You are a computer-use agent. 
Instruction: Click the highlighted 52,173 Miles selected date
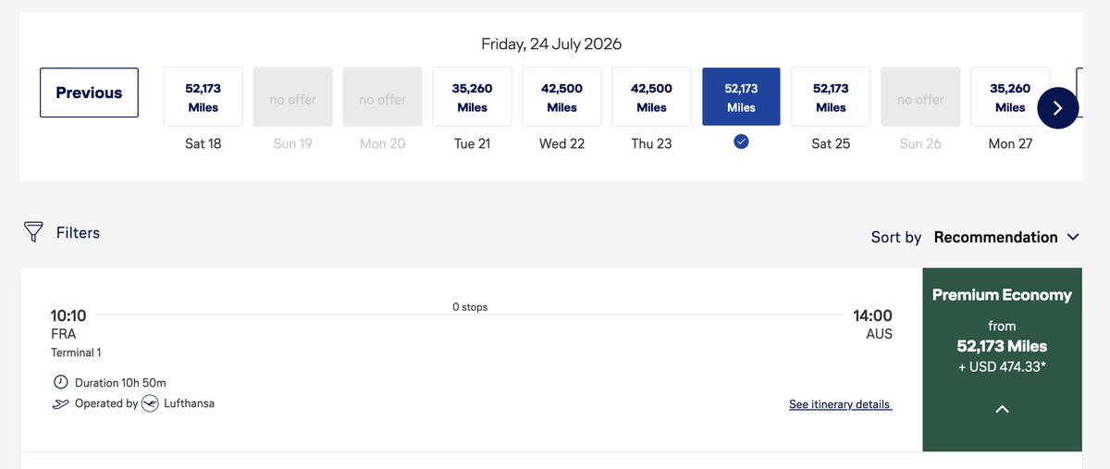click(x=741, y=97)
